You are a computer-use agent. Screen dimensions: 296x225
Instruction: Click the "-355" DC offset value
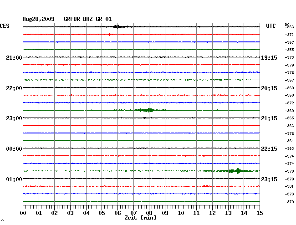tap(289, 50)
